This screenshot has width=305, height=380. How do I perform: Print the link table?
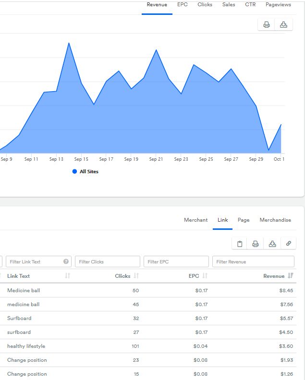(255, 244)
